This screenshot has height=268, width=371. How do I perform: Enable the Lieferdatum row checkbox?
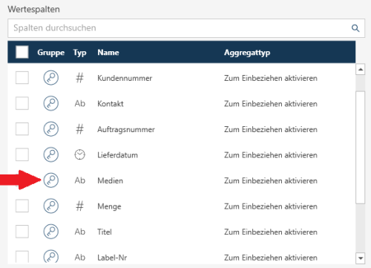pyautogui.click(x=22, y=154)
